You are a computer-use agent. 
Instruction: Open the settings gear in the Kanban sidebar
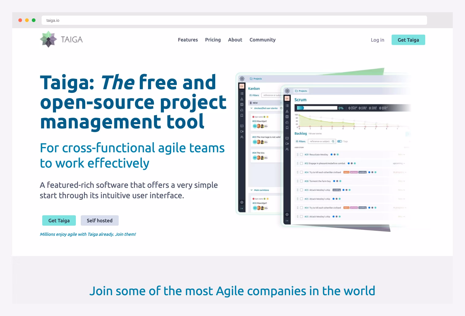tap(242, 202)
